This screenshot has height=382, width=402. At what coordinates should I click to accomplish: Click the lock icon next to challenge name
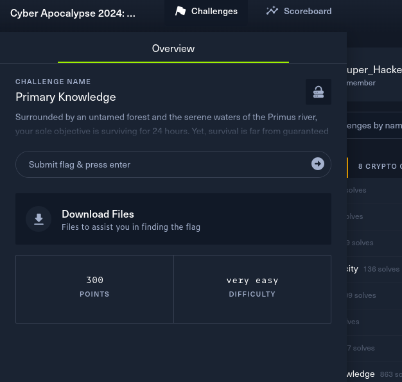(x=319, y=92)
